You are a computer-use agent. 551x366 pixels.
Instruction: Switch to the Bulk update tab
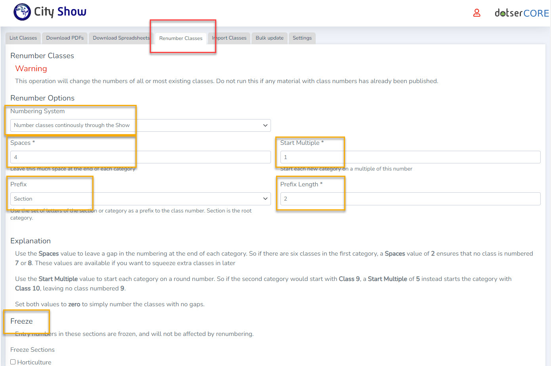269,38
